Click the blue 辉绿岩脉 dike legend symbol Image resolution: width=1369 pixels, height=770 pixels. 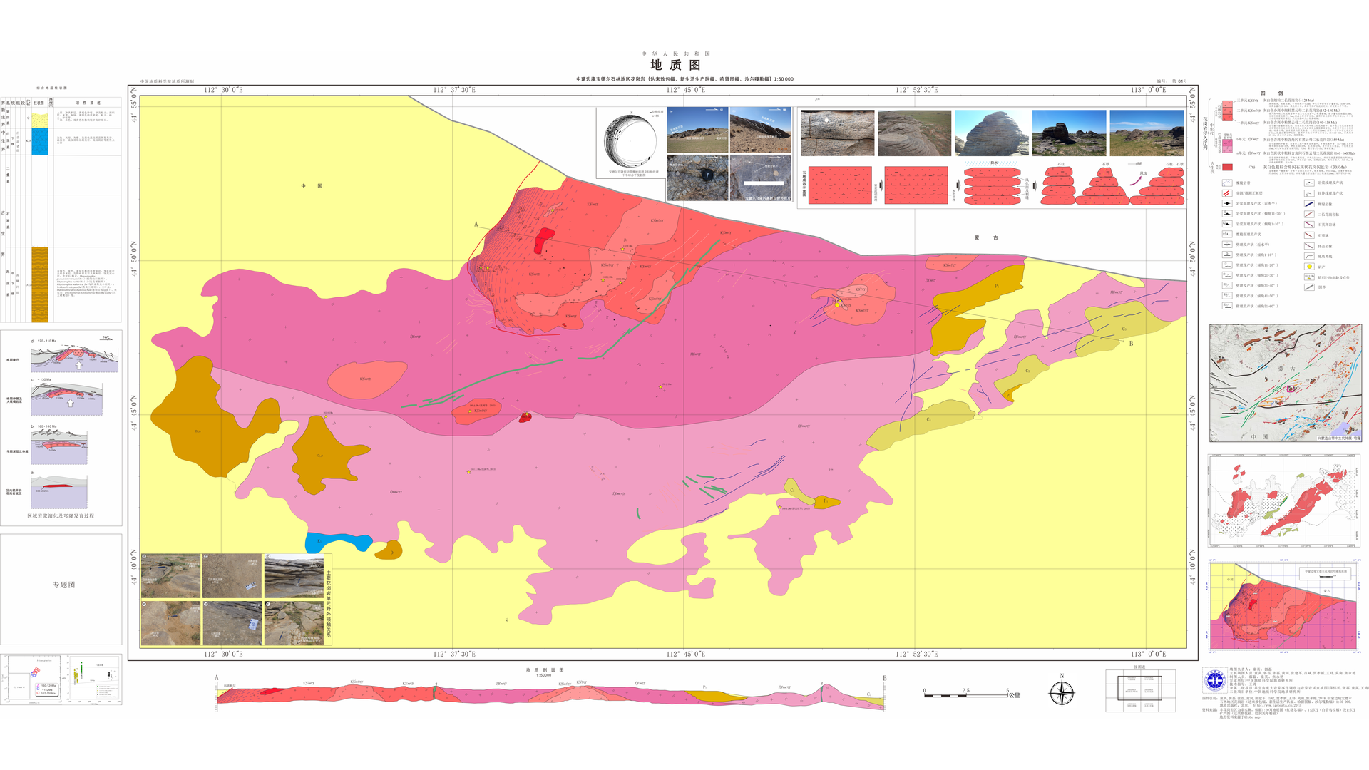tap(1309, 204)
